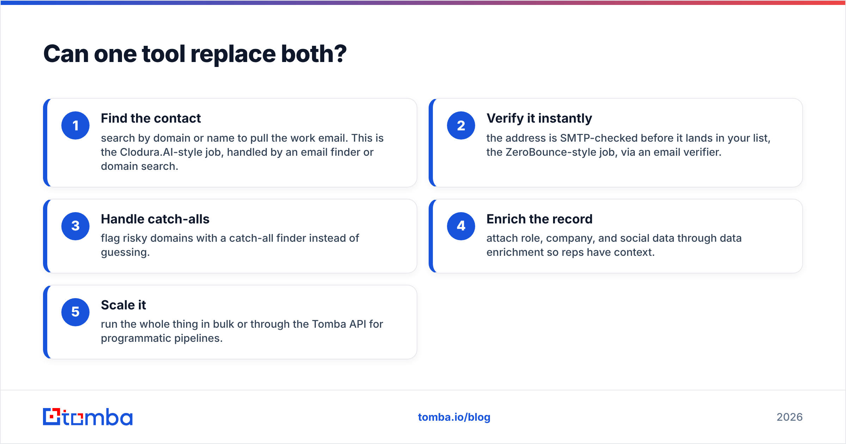
Task: Click the 'Scale it' heading
Action: coord(123,305)
